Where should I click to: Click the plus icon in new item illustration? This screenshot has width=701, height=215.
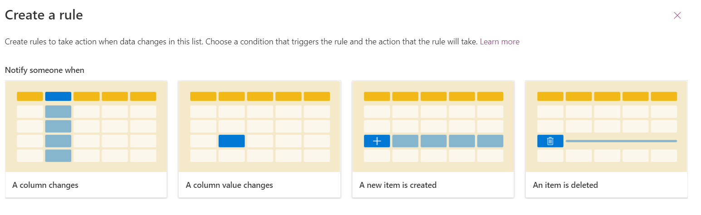point(377,141)
